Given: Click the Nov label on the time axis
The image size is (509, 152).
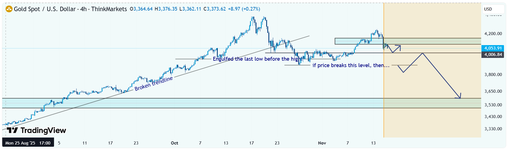Looking at the screenshot, I should pos(322,143).
